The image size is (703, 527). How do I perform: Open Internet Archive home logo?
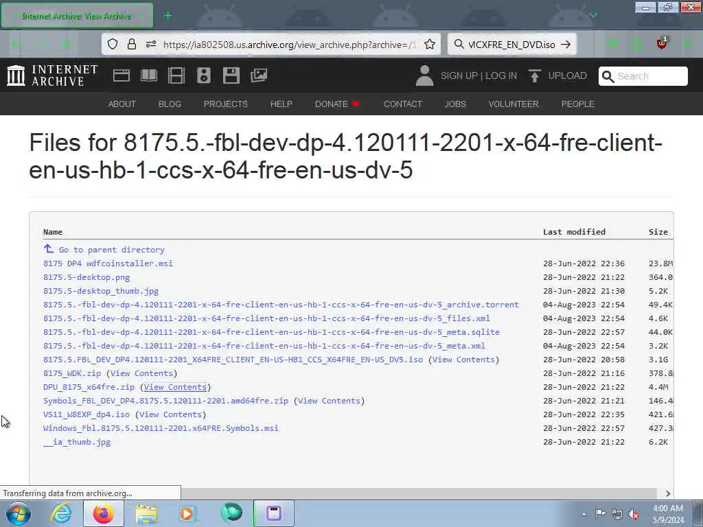pyautogui.click(x=52, y=75)
